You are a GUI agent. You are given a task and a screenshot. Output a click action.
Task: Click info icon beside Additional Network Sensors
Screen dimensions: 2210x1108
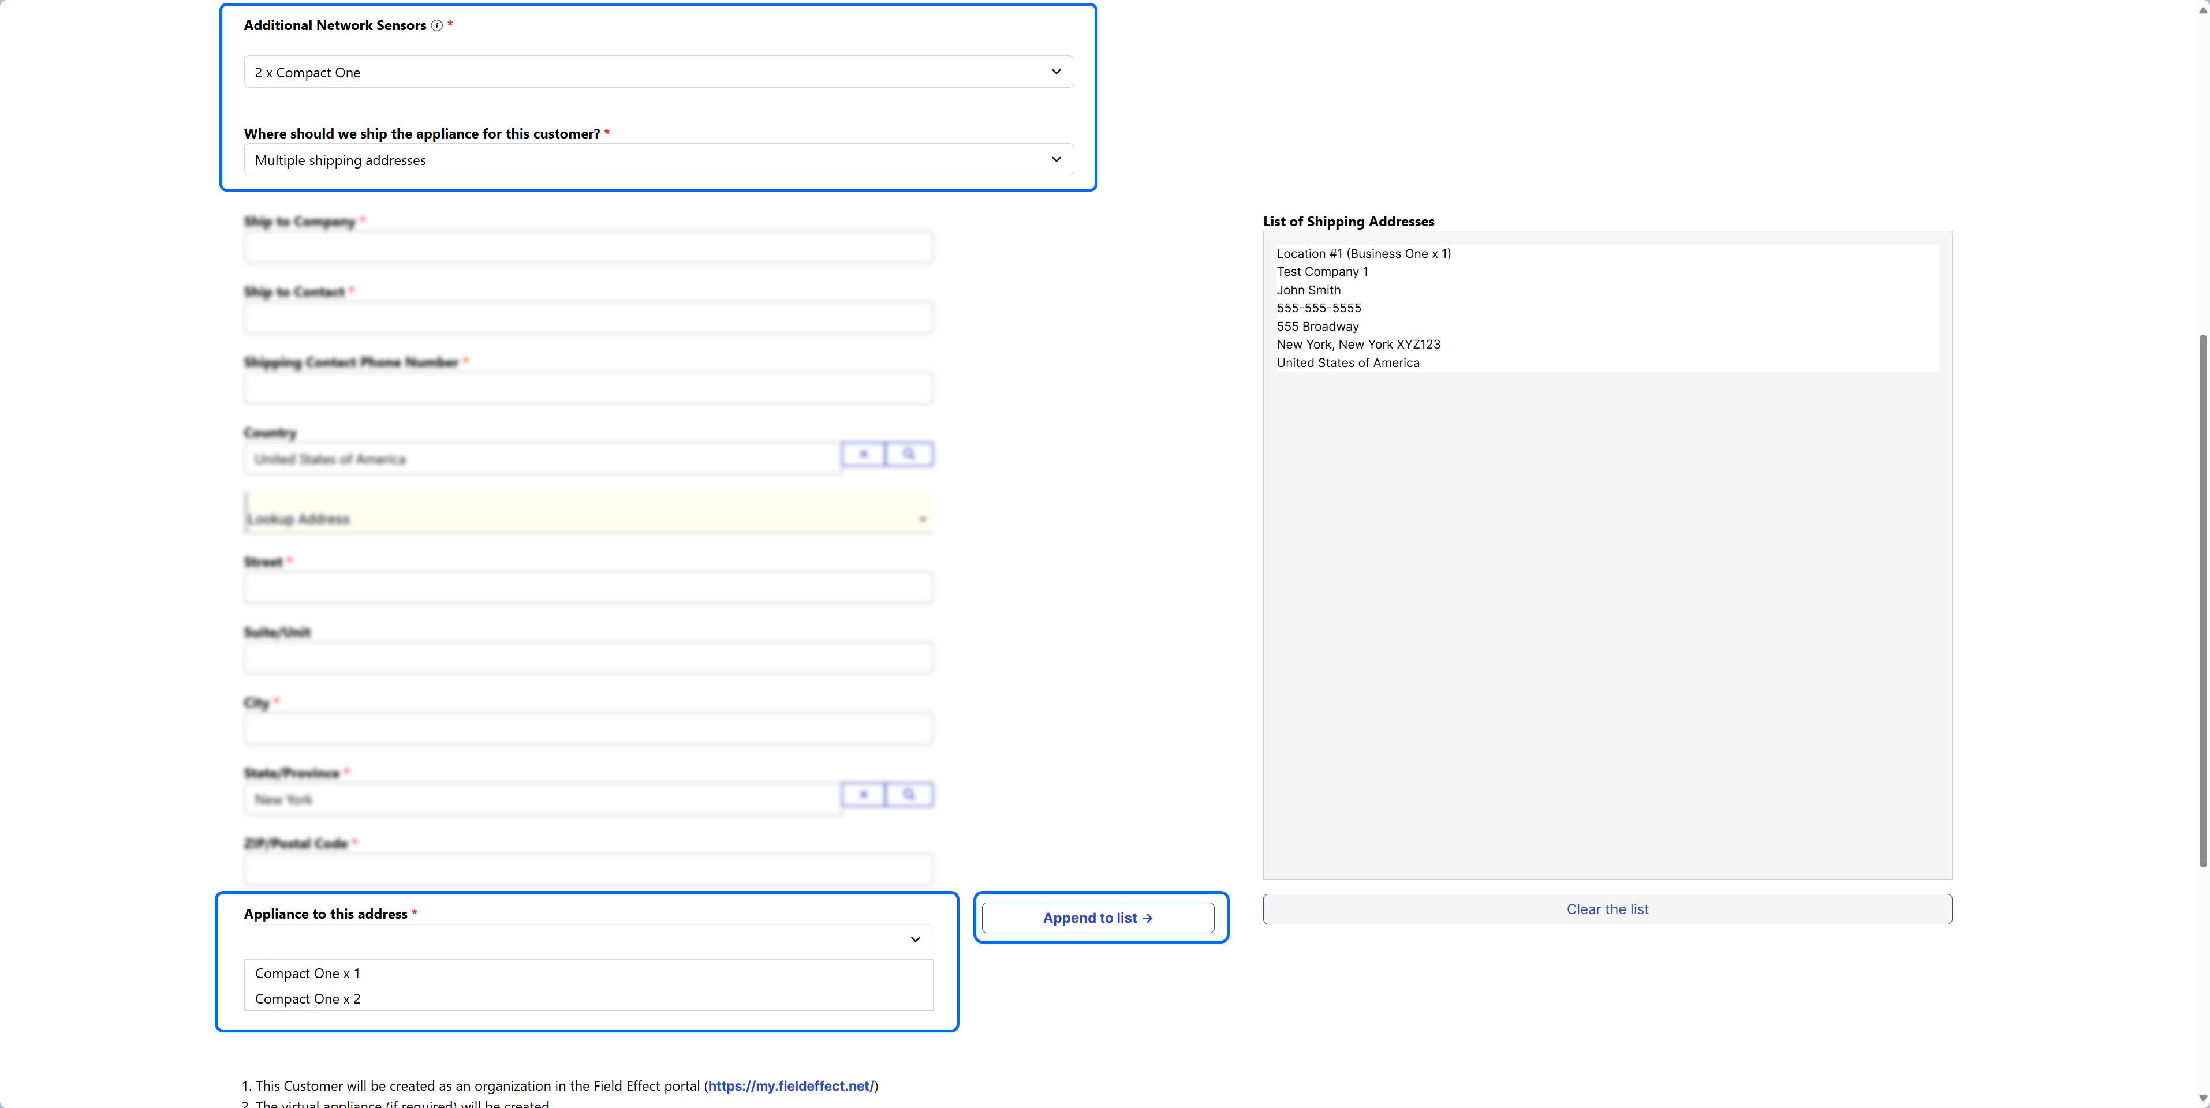436,26
